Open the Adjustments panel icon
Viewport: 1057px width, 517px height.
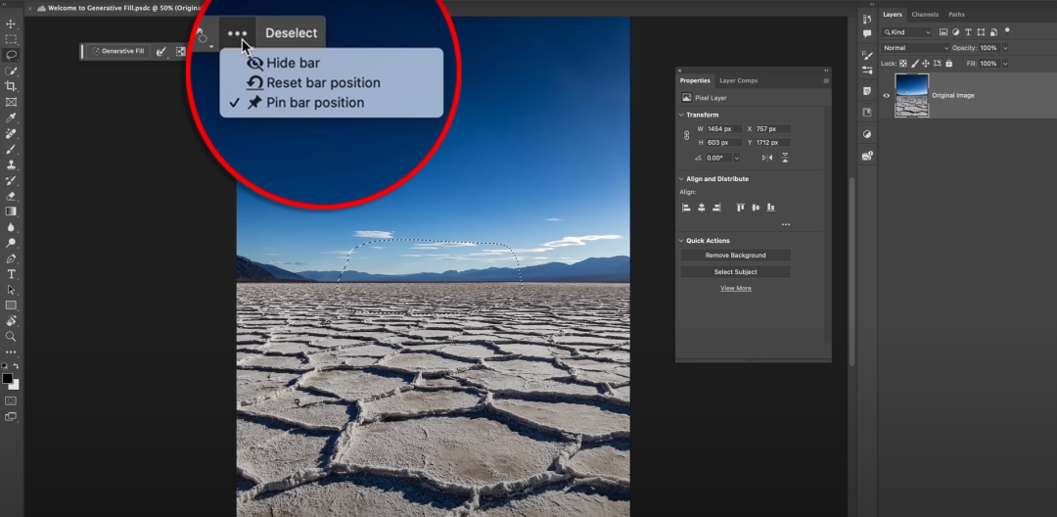click(867, 134)
